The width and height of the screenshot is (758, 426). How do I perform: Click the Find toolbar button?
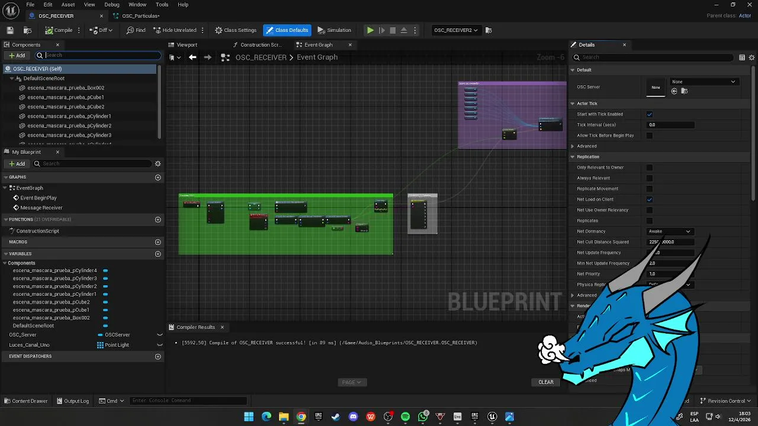coord(136,30)
